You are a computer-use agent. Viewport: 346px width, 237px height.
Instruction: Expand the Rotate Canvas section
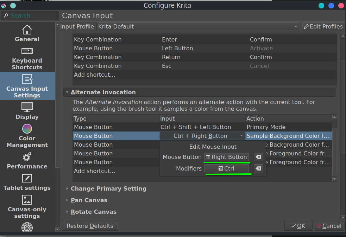[x=93, y=212]
